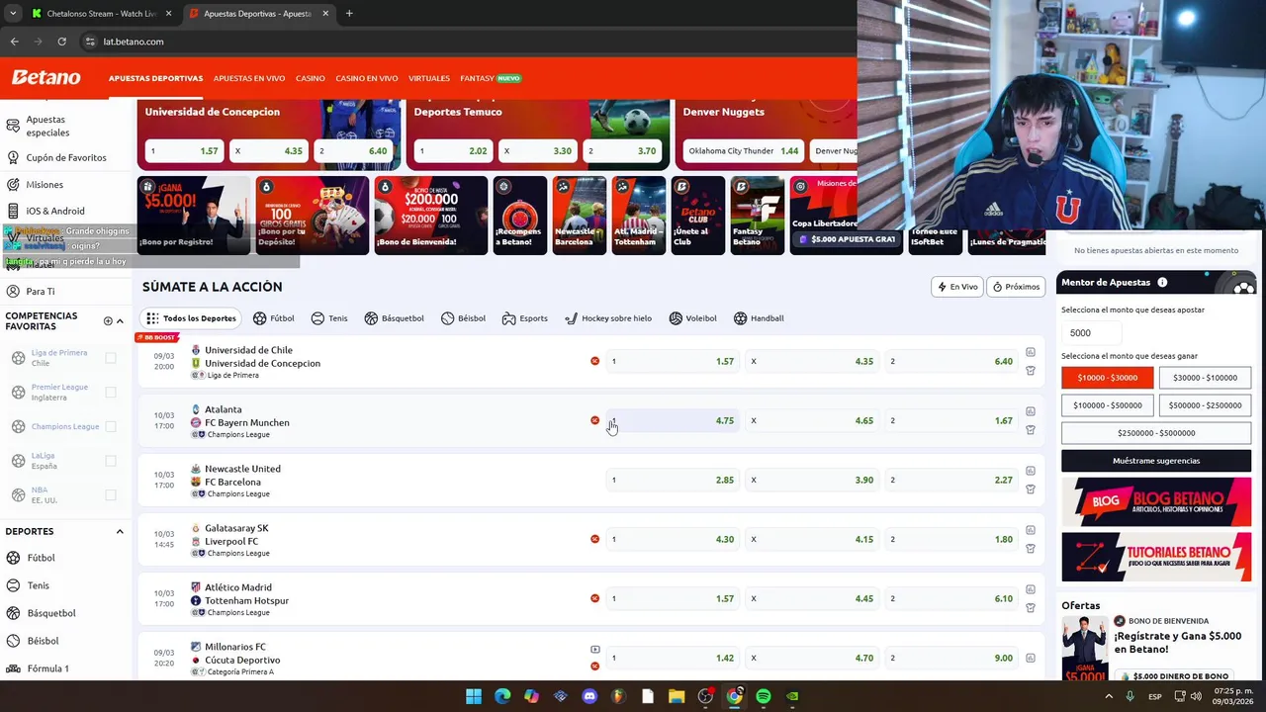
Task: Add a favorite competition with plus icon
Action: 108,321
